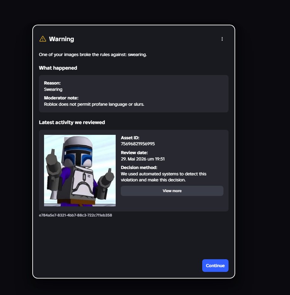290x295 pixels.
Task: Click the case ID e784a5e7-8321-4bb7-88c3-722c711eb358
Action: point(75,215)
